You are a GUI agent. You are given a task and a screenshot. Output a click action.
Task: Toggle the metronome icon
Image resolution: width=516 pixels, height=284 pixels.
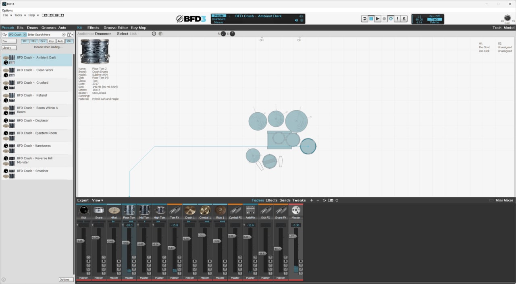tap(404, 19)
